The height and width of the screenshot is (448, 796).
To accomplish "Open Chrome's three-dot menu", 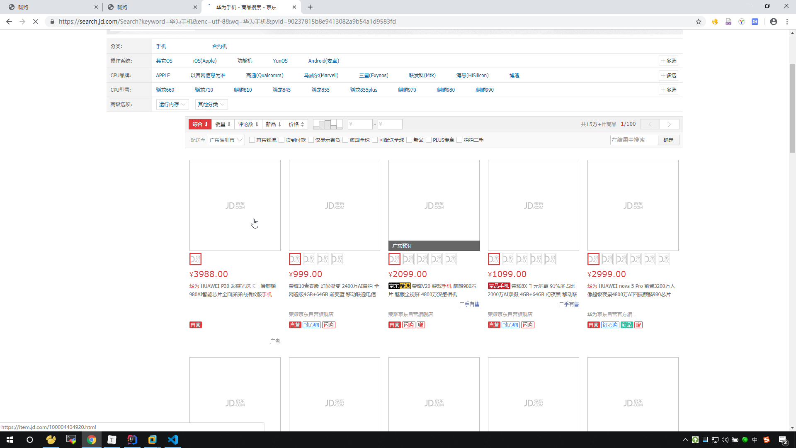I will 787,22.
